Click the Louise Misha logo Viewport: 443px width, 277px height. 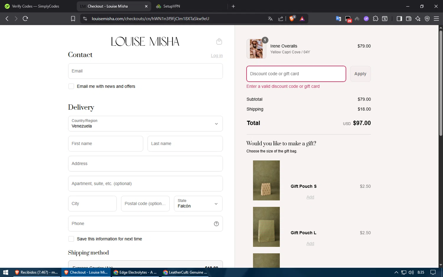click(145, 41)
